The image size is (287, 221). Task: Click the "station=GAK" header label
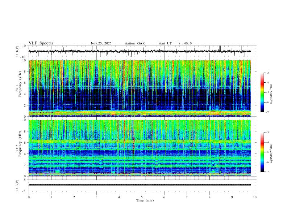click(135, 43)
